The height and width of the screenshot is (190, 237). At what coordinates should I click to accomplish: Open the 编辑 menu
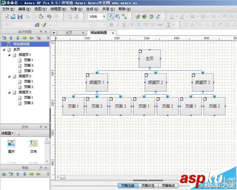pos(24,9)
